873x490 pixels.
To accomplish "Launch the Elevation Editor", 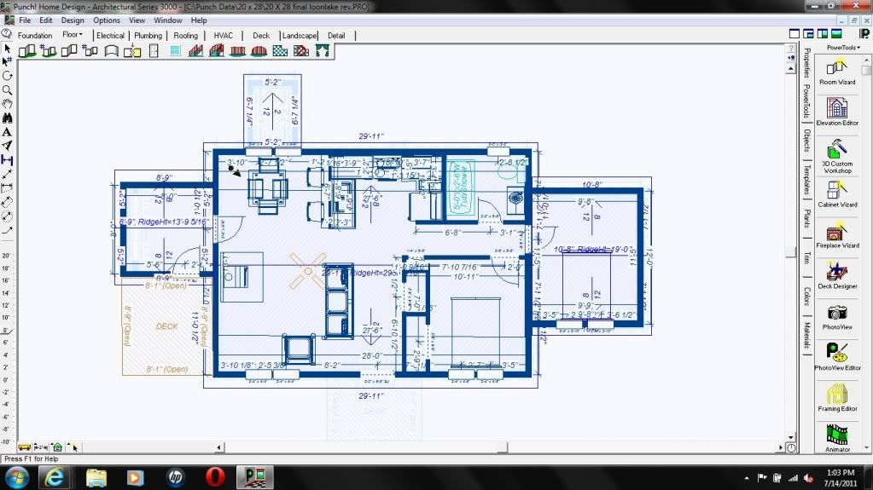I will pyautogui.click(x=837, y=112).
